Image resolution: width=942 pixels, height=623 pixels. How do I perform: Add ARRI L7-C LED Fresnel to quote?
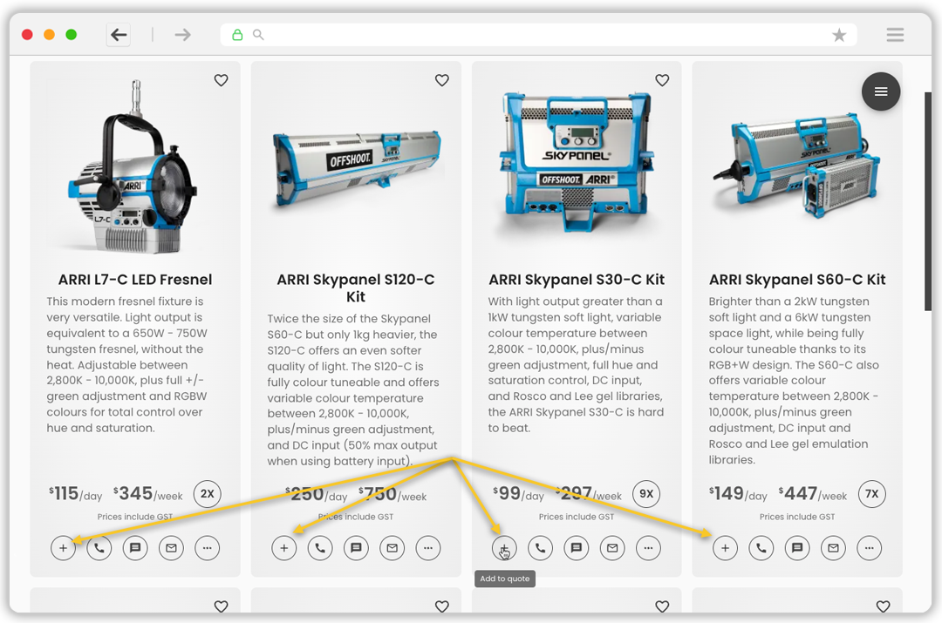click(x=63, y=548)
